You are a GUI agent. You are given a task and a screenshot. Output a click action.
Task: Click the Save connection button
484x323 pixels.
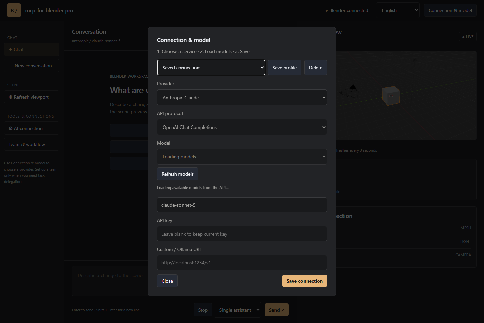pyautogui.click(x=305, y=281)
